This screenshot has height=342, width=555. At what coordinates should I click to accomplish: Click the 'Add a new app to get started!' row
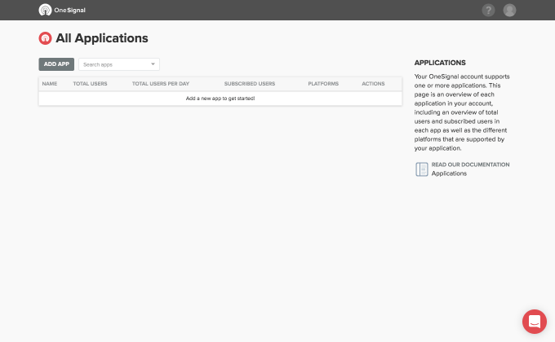click(x=220, y=99)
